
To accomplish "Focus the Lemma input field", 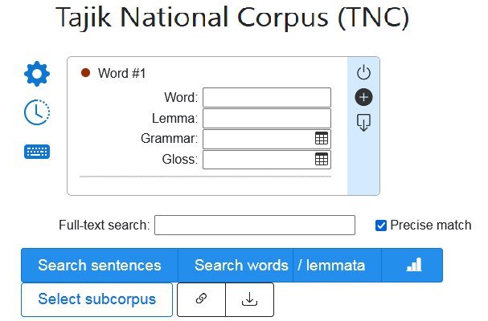I will 267,119.
